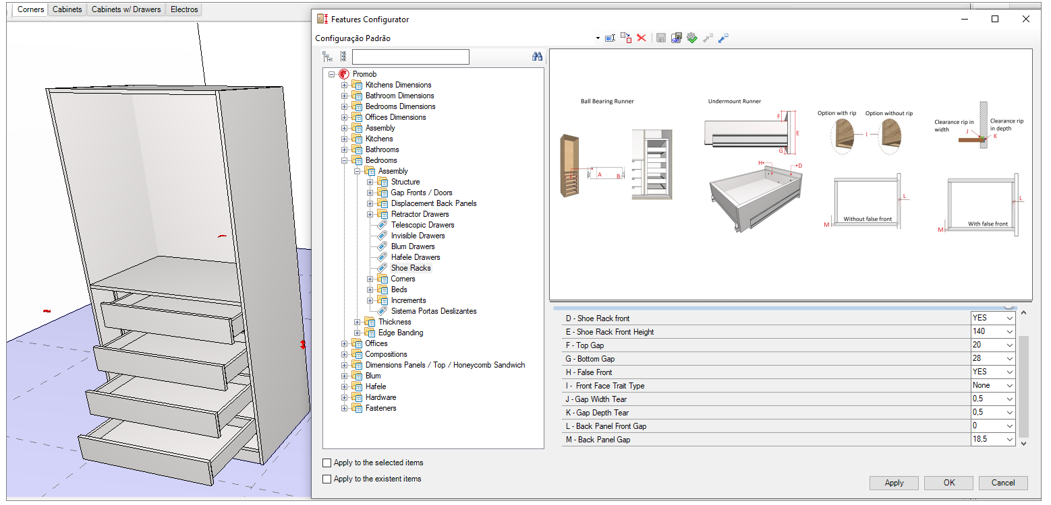Switch to the Corners tab
1051x505 pixels.
click(30, 9)
